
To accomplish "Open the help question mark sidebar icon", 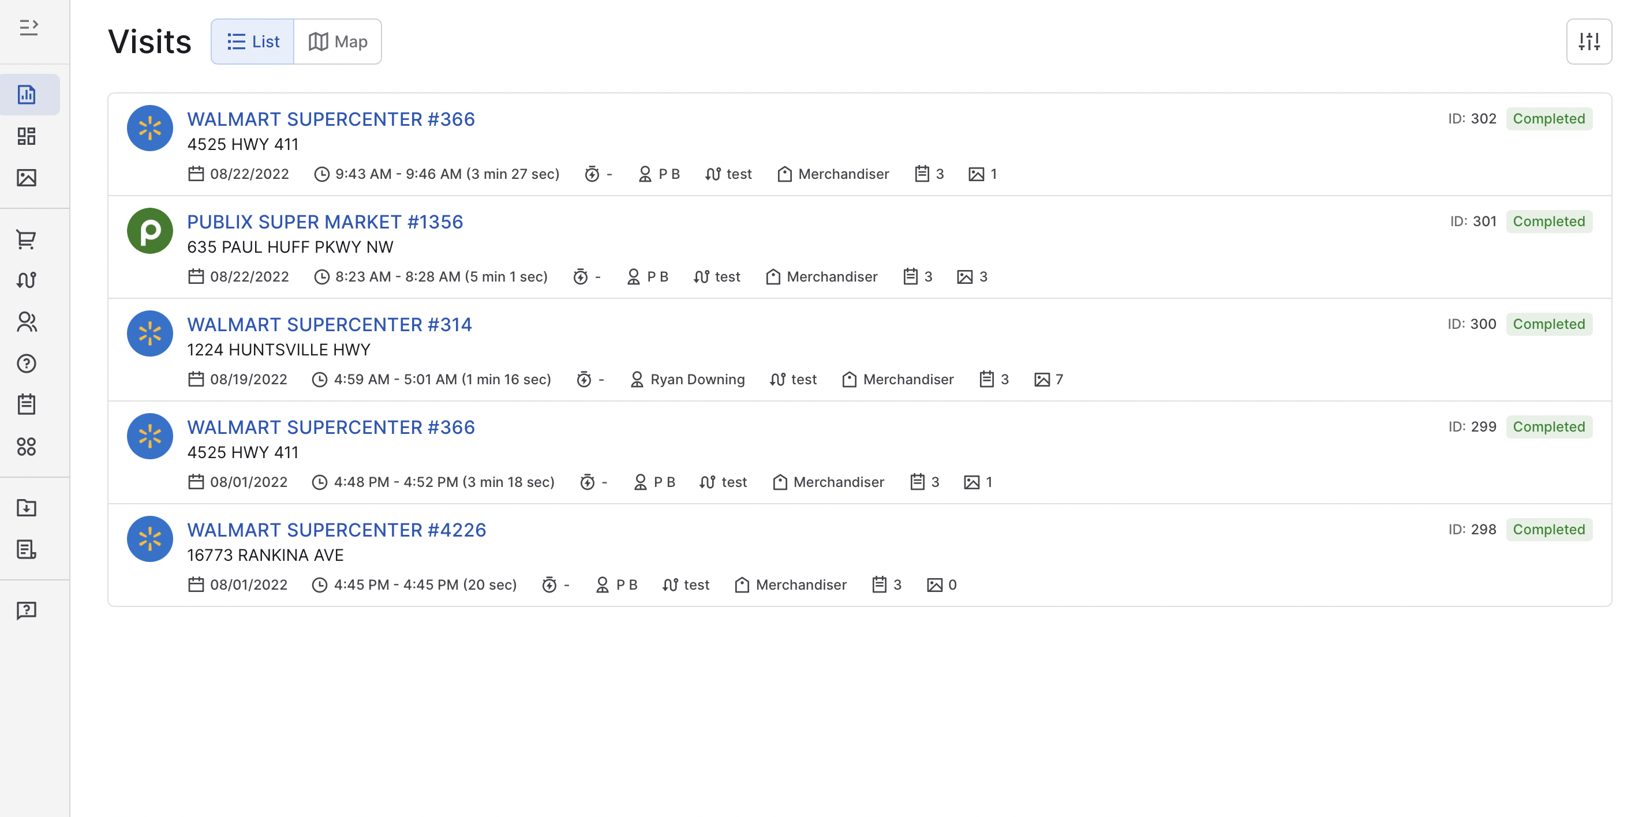I will [27, 363].
